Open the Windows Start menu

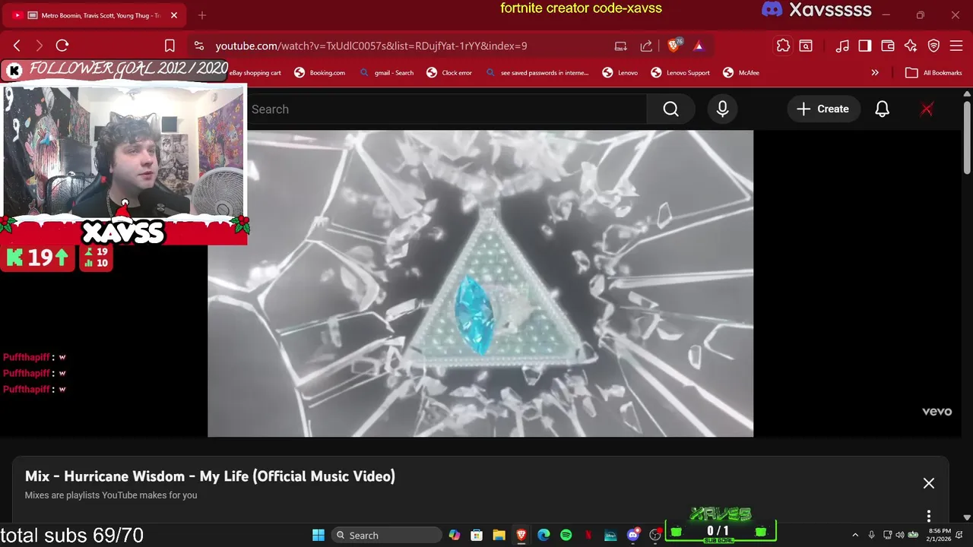pyautogui.click(x=319, y=535)
